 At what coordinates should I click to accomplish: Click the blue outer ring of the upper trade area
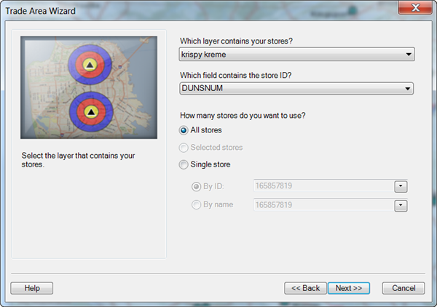pos(74,66)
